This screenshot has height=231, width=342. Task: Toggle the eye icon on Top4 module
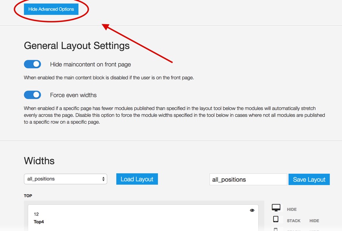(252, 211)
